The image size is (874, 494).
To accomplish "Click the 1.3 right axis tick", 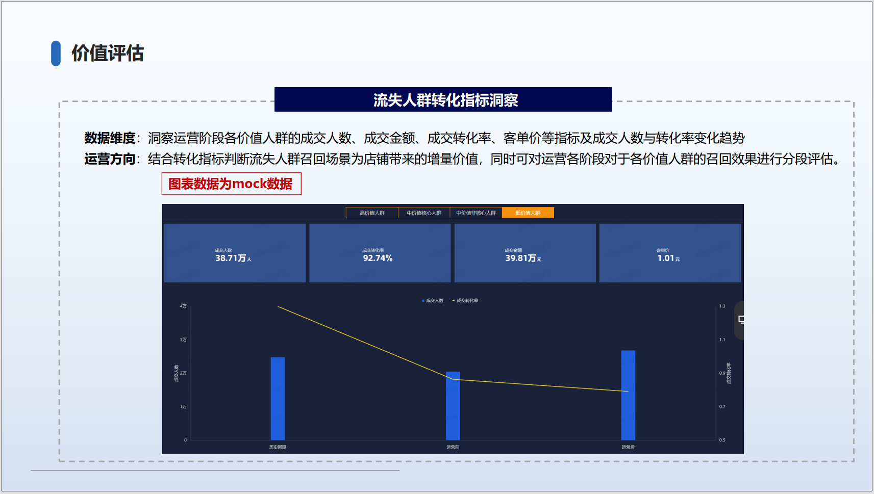I will pyautogui.click(x=722, y=306).
